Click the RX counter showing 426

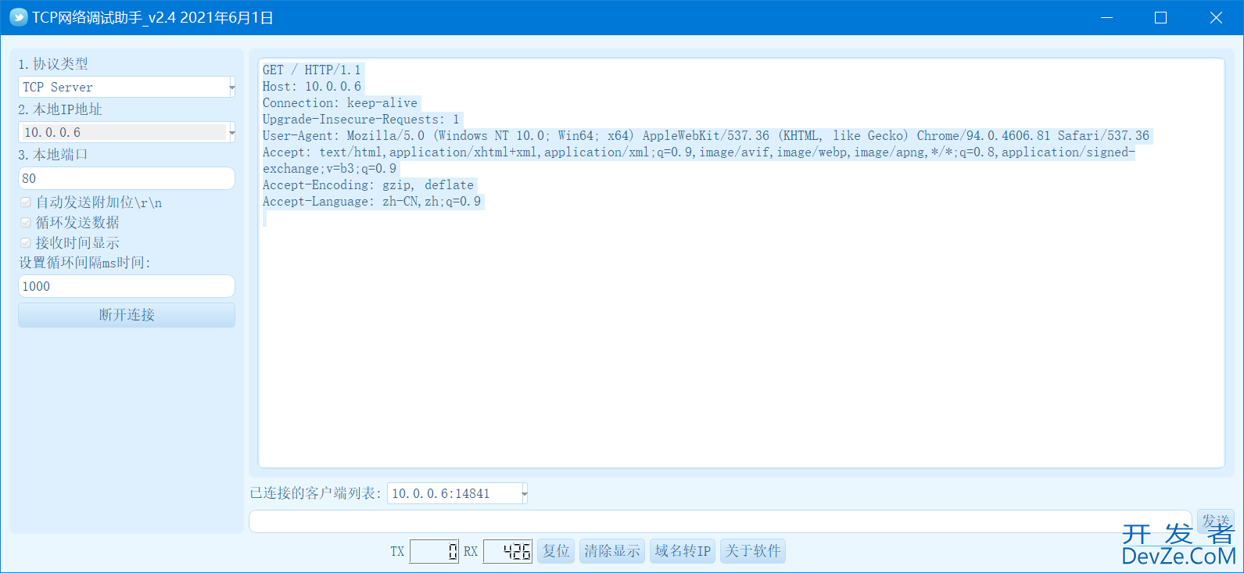pos(507,551)
